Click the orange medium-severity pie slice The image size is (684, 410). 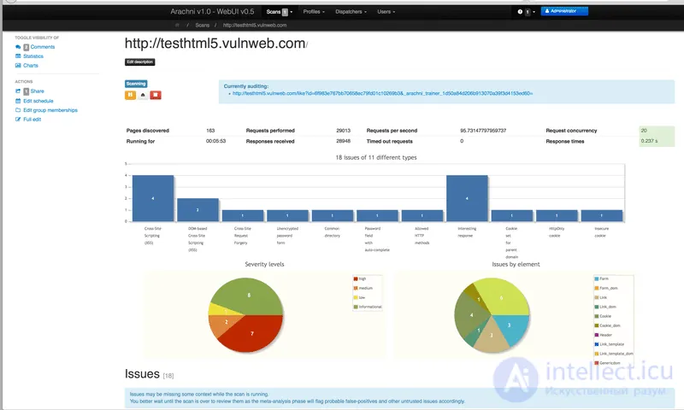(x=225, y=323)
